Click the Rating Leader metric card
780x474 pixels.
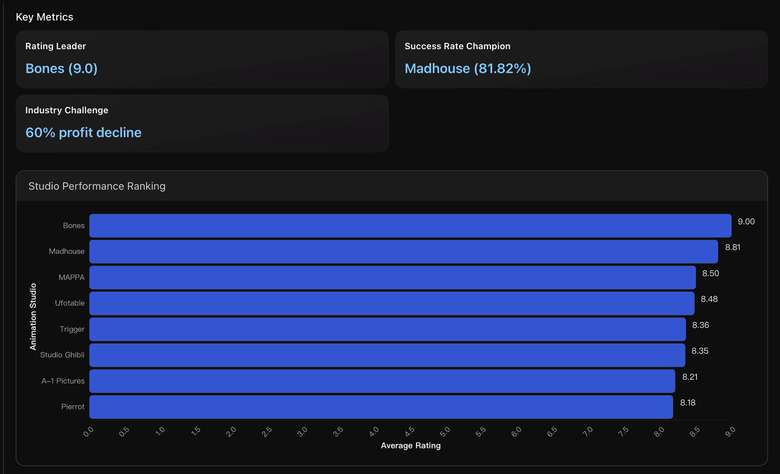coord(202,59)
